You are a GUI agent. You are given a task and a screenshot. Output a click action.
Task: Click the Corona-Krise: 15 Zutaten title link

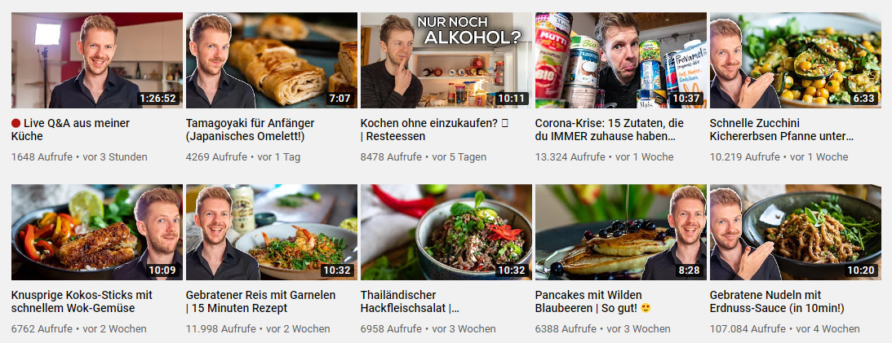pyautogui.click(x=610, y=130)
